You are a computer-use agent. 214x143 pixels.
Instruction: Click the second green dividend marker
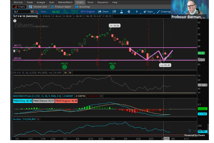coord(112,67)
